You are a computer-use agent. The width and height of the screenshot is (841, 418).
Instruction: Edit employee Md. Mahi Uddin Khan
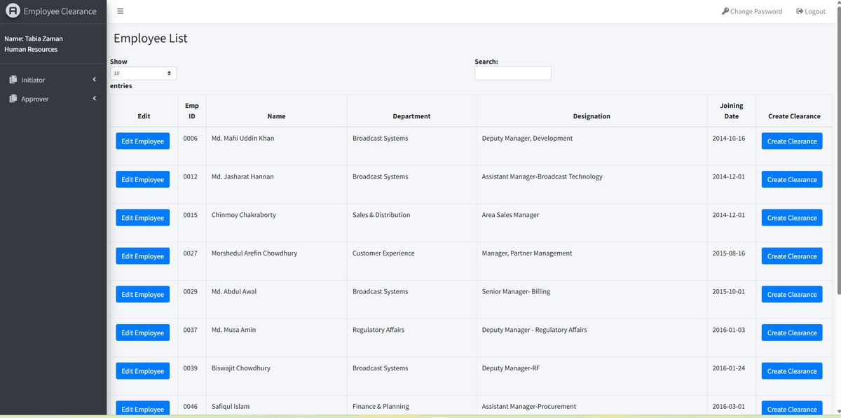[x=142, y=141]
